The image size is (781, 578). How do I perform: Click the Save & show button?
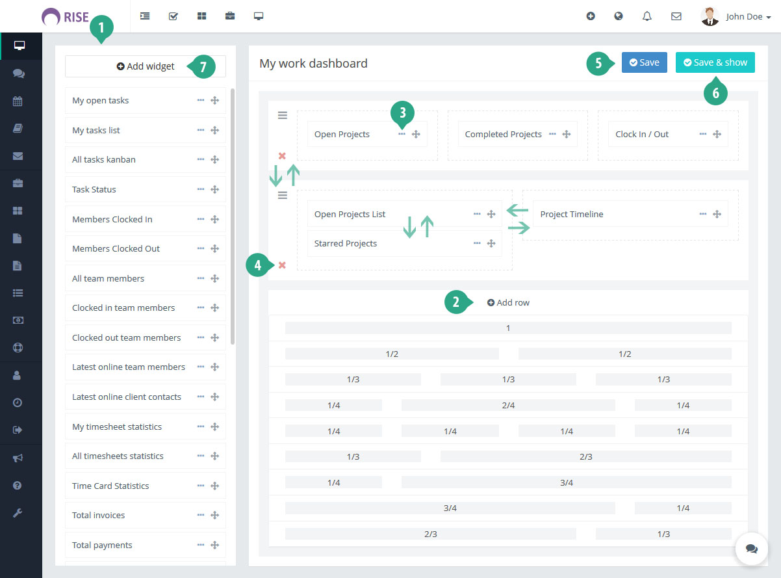(x=715, y=62)
